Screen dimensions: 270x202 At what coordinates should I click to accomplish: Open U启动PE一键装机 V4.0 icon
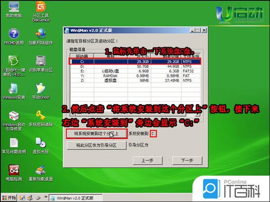[x=14, y=66]
